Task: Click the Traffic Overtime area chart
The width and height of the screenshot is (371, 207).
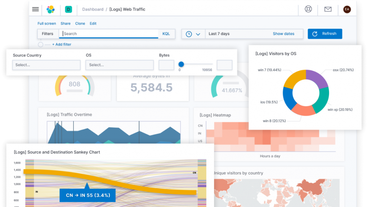Action: 114,133
